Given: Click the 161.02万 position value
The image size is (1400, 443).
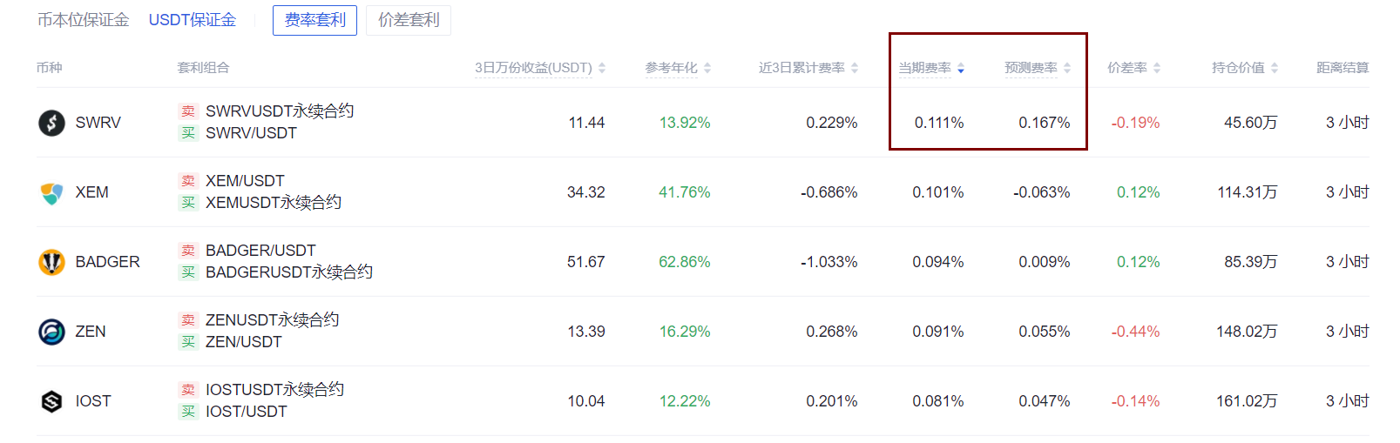Looking at the screenshot, I should (1247, 401).
